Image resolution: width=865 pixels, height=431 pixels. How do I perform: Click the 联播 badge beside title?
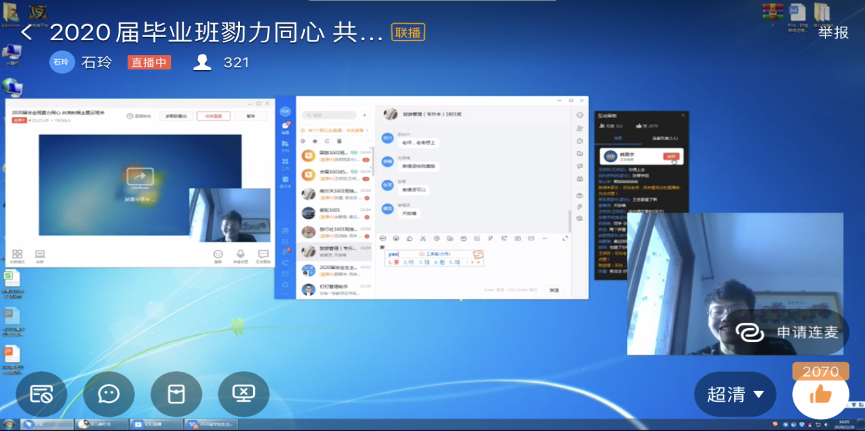pyautogui.click(x=408, y=32)
